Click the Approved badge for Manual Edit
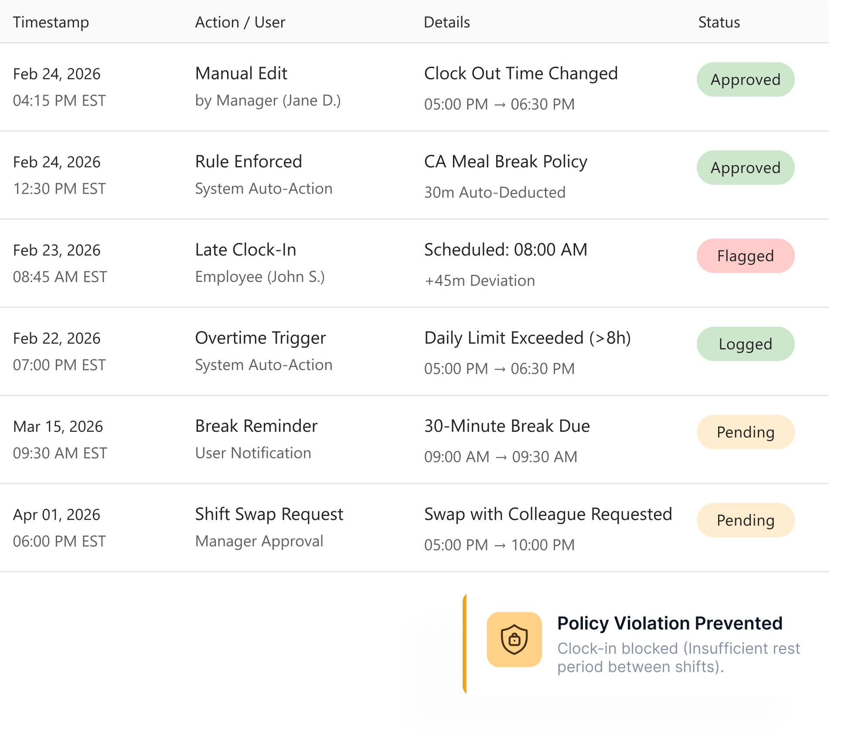Image resolution: width=855 pixels, height=750 pixels. pyautogui.click(x=745, y=80)
